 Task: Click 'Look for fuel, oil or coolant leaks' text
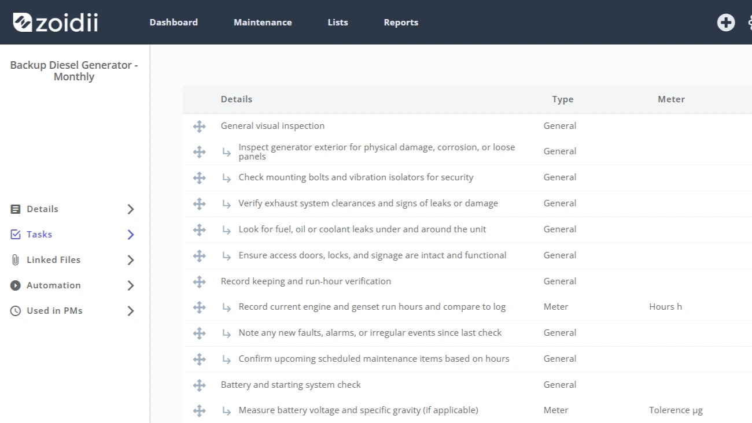click(362, 229)
